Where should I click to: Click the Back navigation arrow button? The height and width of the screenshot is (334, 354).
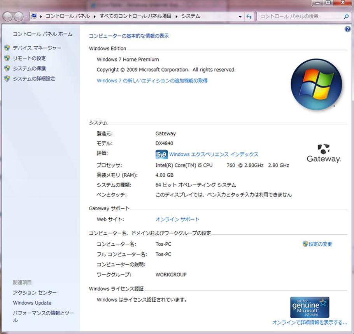point(7,16)
